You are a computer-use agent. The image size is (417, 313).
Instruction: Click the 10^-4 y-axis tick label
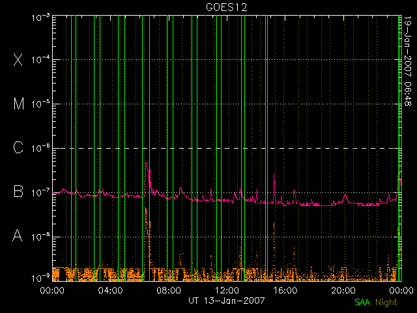pyautogui.click(x=40, y=59)
